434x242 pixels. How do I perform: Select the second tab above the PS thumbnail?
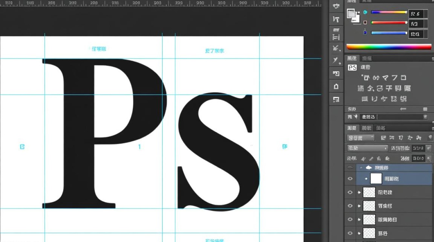pyautogui.click(x=367, y=58)
